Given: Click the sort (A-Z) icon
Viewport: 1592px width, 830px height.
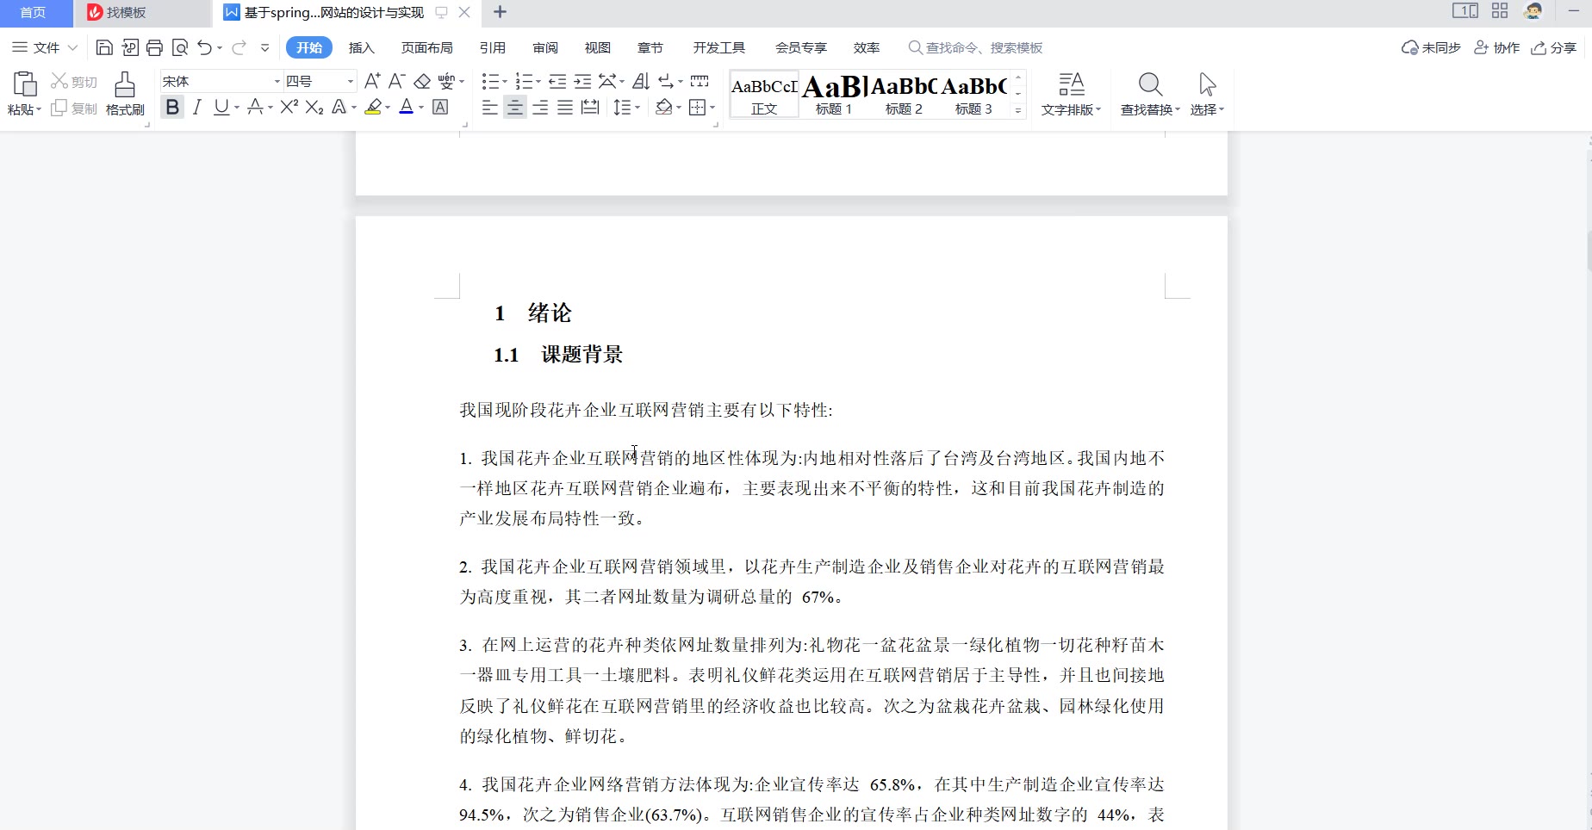Looking at the screenshot, I should point(641,81).
